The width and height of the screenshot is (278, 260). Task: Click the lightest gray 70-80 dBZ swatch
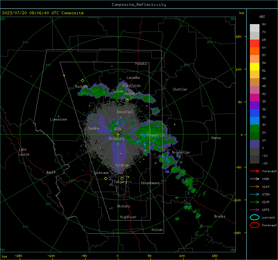click(x=255, y=28)
